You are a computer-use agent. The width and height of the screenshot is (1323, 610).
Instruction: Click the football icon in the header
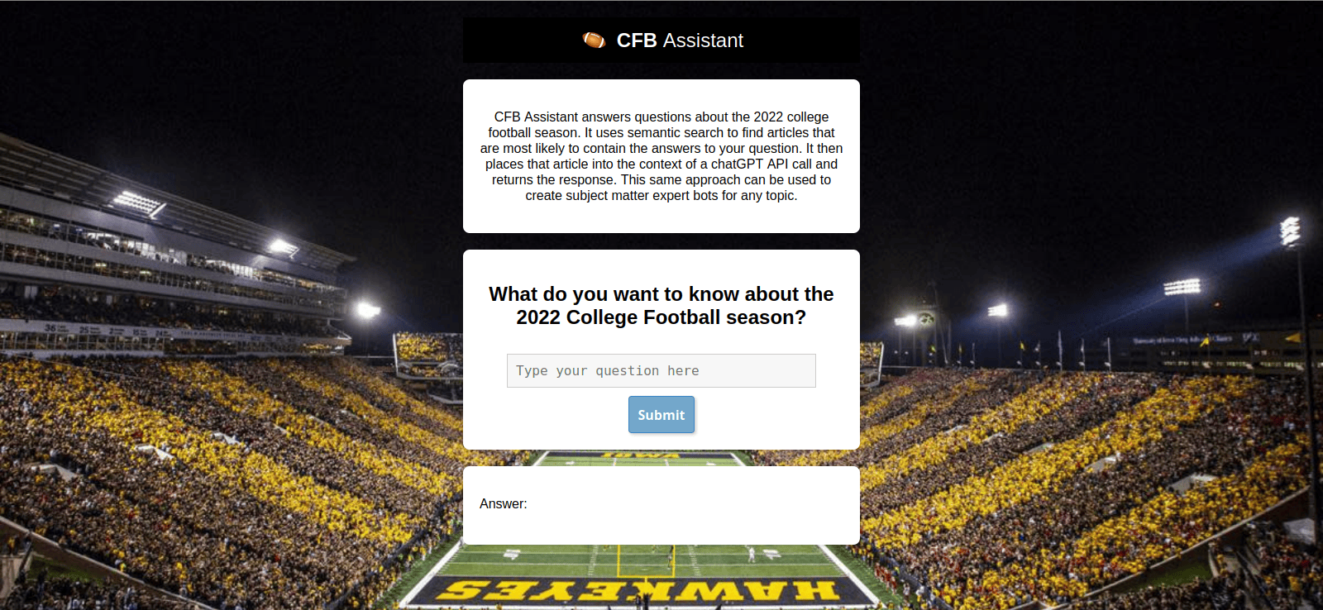[594, 41]
